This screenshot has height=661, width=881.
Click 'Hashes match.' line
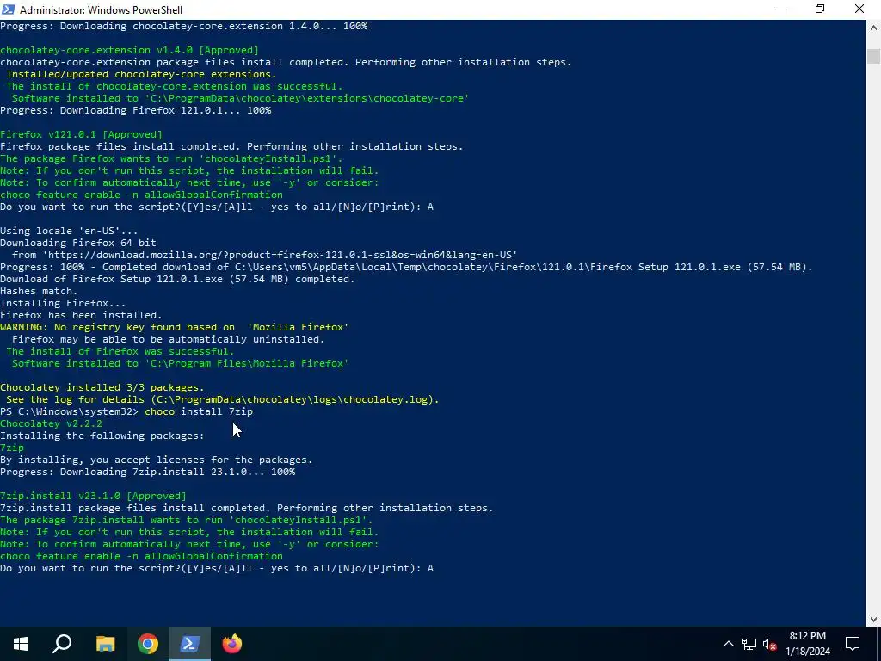click(39, 291)
